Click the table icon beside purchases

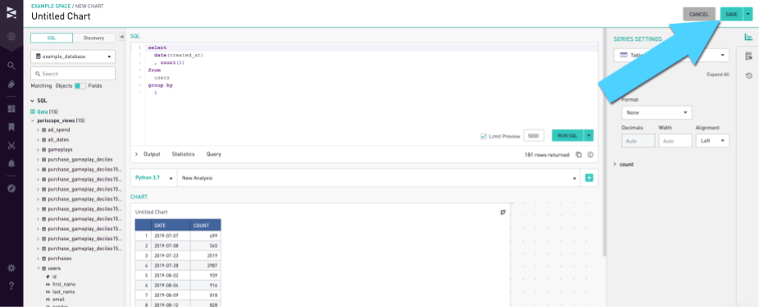tap(44, 259)
